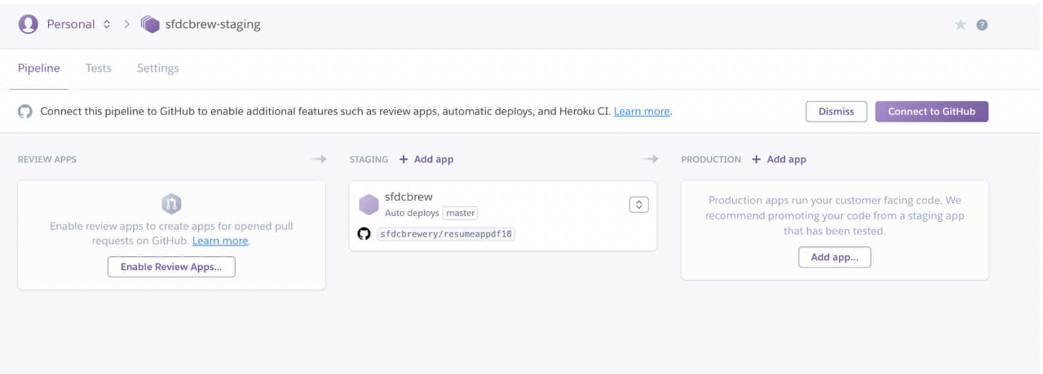Add app via Production header link
This screenshot has width=1043, height=374.
[x=779, y=159]
